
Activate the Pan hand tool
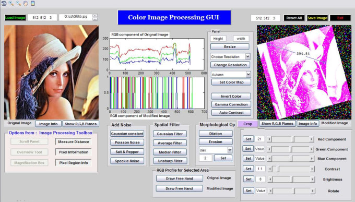coord(26,3)
